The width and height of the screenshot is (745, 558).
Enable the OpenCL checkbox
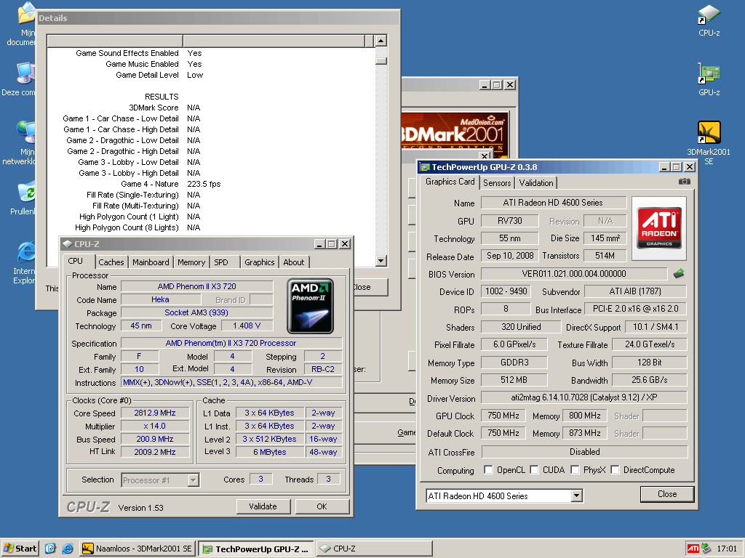coord(488,470)
